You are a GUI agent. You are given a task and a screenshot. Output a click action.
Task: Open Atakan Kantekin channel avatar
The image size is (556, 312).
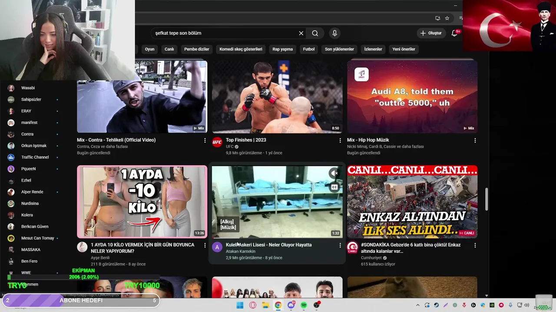tap(217, 247)
